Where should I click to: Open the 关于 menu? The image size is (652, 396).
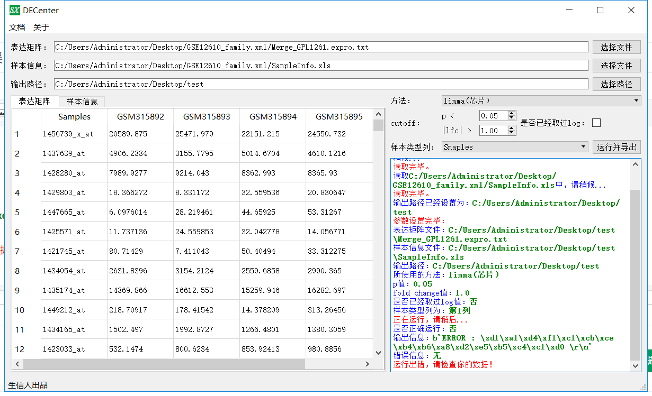(41, 27)
